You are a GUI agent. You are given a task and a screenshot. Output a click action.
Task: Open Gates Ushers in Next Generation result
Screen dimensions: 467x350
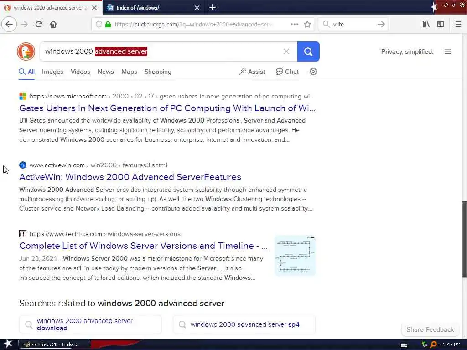[x=167, y=108]
